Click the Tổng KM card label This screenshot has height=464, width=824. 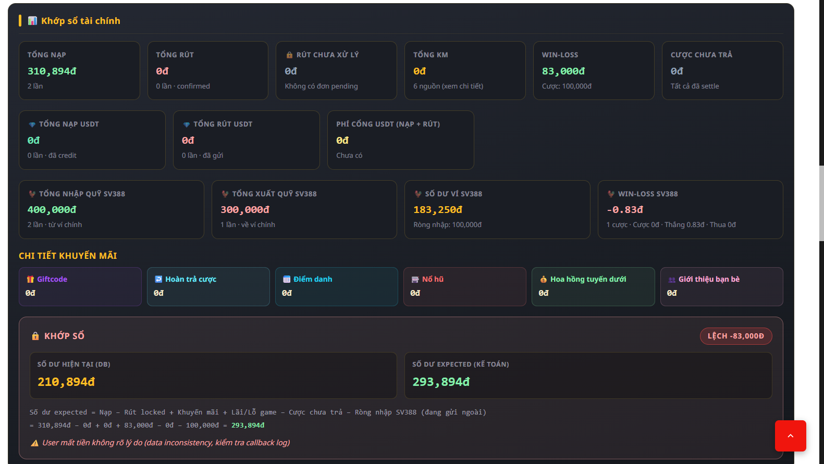pos(431,55)
